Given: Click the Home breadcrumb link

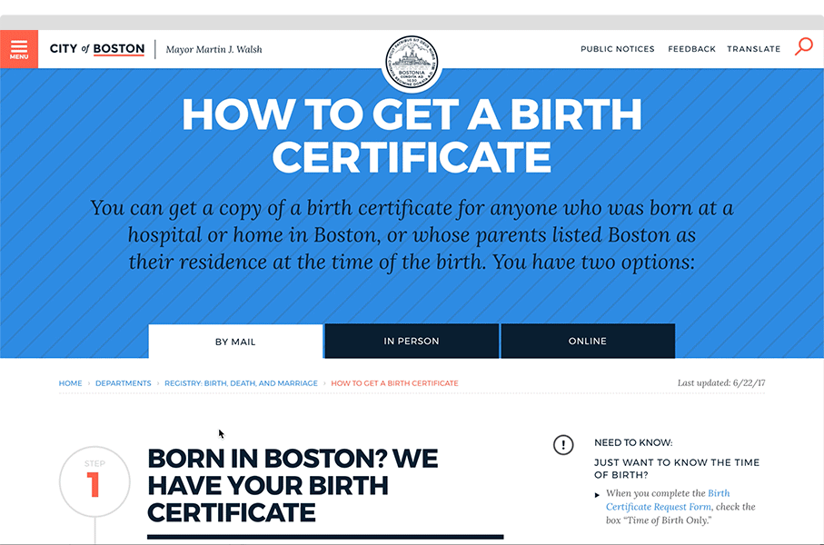Looking at the screenshot, I should (71, 383).
